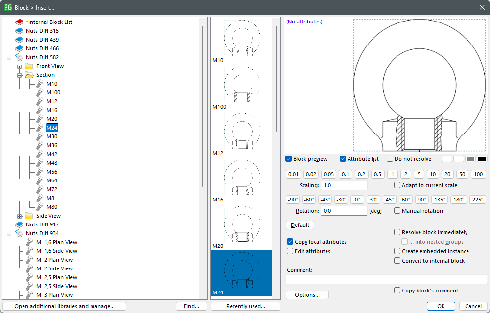490x313 pixels.
Task: Select the M24 entry in the Section tree
Action: coord(52,128)
